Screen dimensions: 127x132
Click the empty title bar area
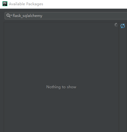[85, 4]
